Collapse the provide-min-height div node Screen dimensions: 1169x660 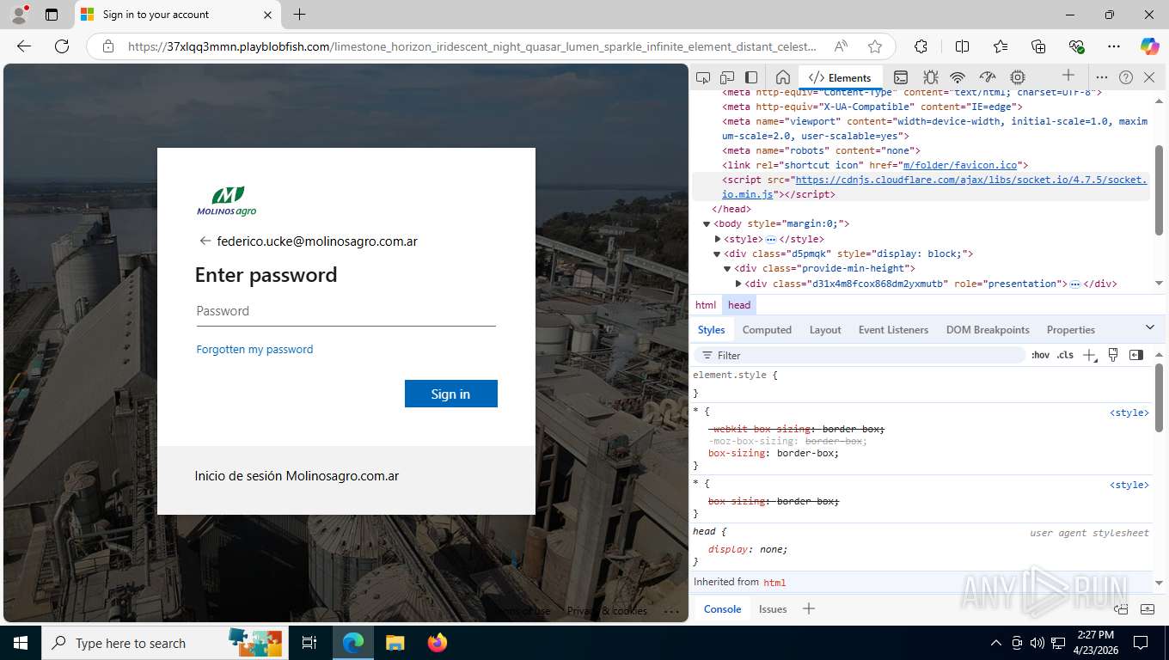(x=727, y=269)
